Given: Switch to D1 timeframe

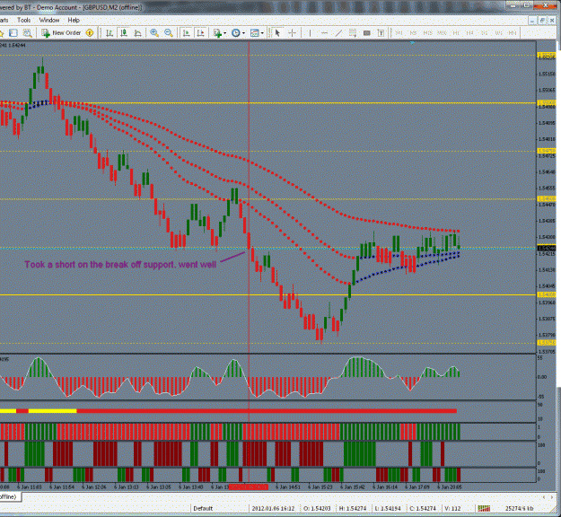Looking at the screenshot, I should [x=484, y=33].
